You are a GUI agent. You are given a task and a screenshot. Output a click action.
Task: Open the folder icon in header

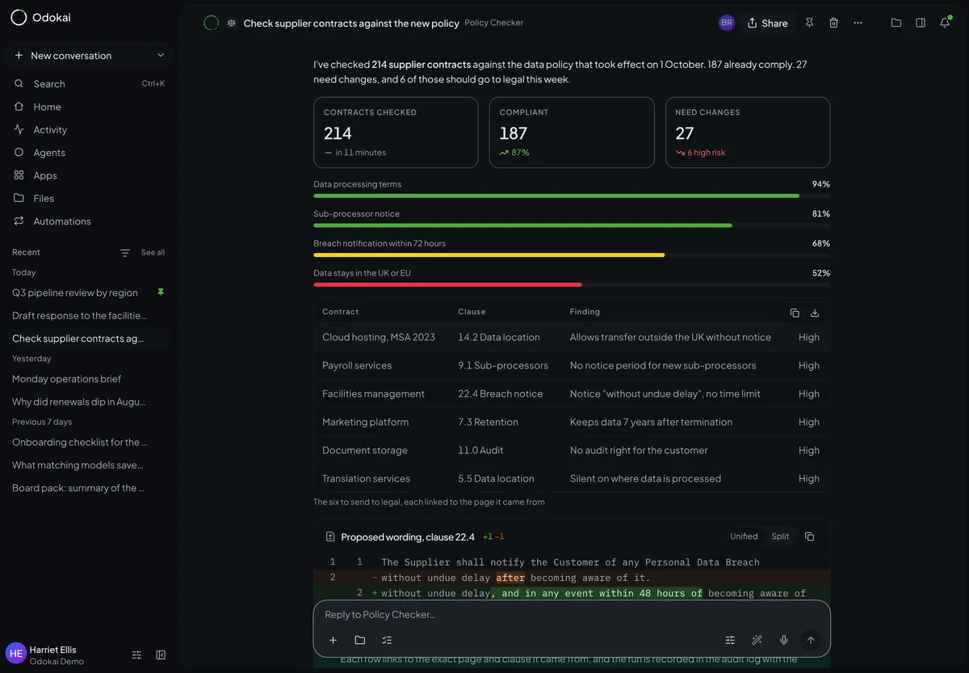pyautogui.click(x=896, y=23)
